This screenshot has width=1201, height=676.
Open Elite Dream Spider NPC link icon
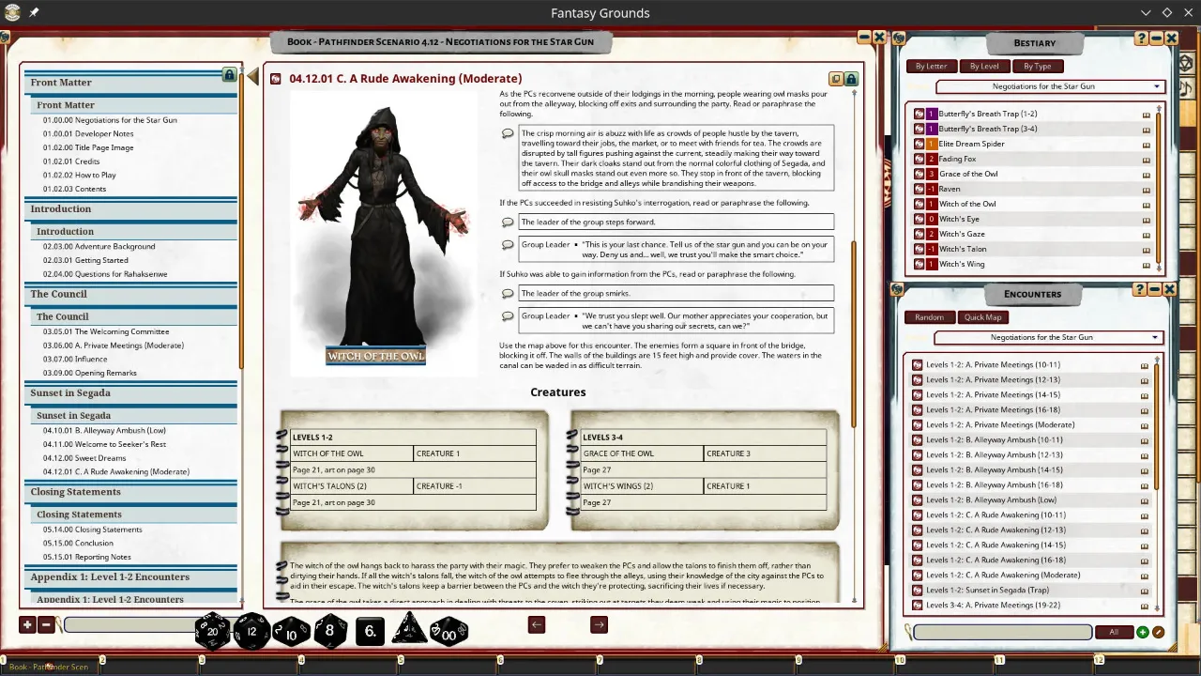(x=920, y=144)
